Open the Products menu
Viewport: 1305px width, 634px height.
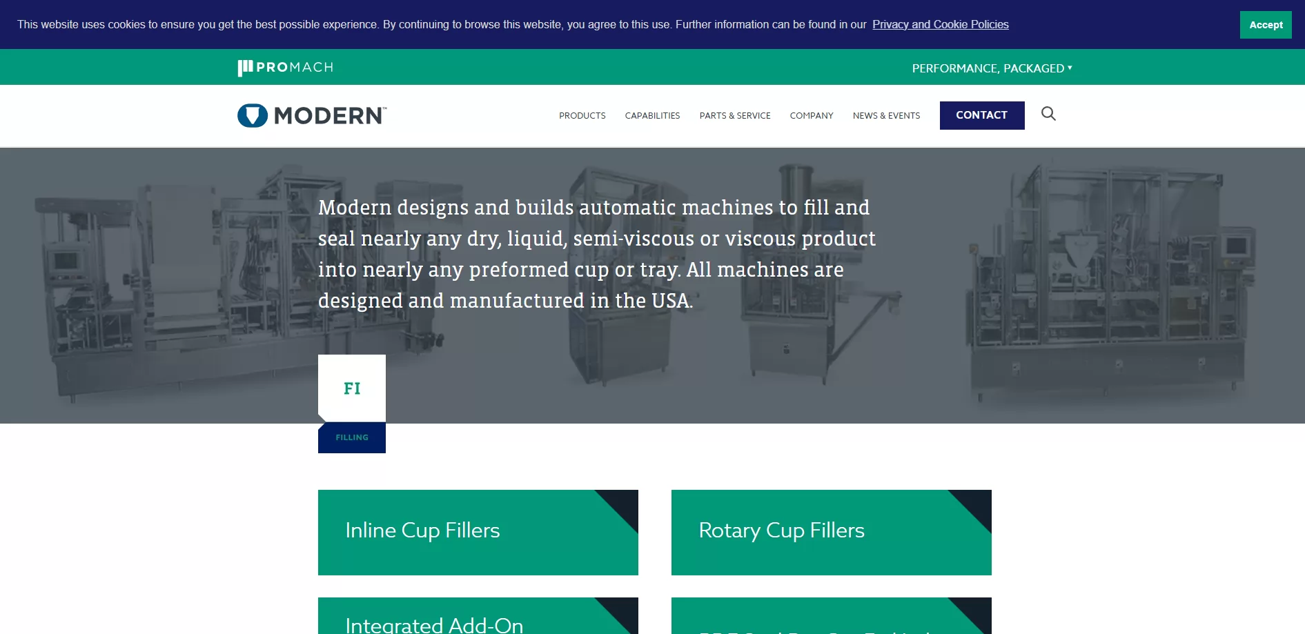[x=582, y=116]
